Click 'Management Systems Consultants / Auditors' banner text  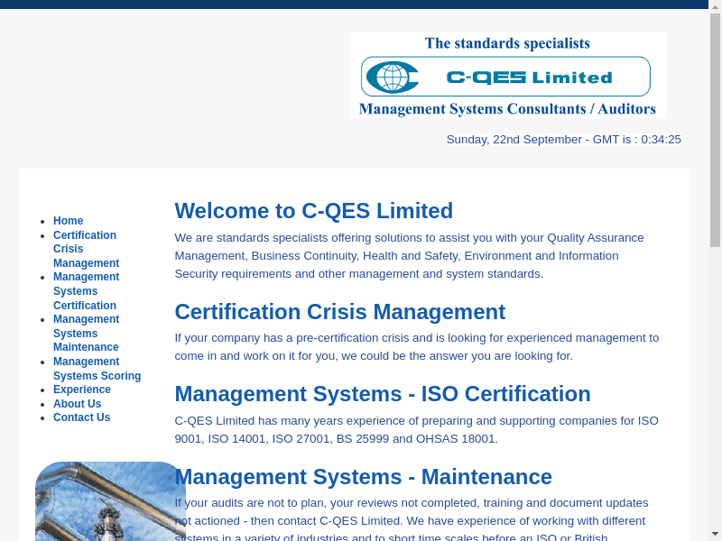[507, 109]
